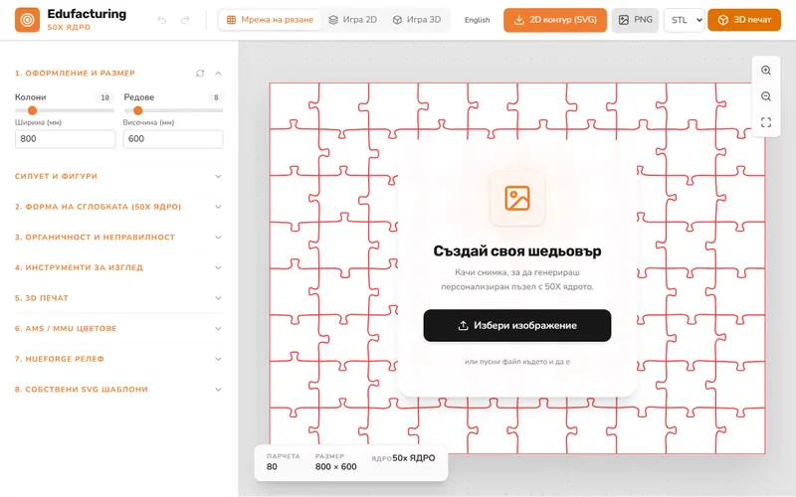Collapse the Оформление и размер section
The width and height of the screenshot is (796, 497).
[x=218, y=74]
